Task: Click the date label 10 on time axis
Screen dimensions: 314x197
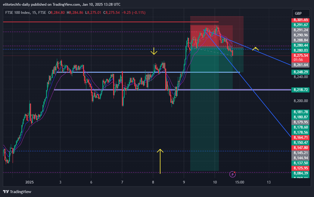Action: click(215, 182)
